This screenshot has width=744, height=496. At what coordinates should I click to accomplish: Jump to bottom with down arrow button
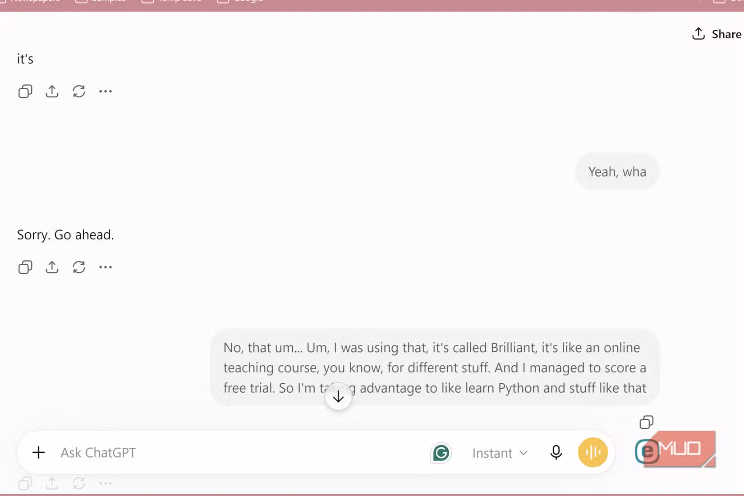click(x=338, y=397)
